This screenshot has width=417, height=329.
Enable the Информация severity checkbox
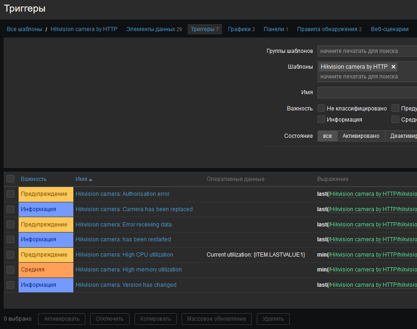[x=321, y=119]
